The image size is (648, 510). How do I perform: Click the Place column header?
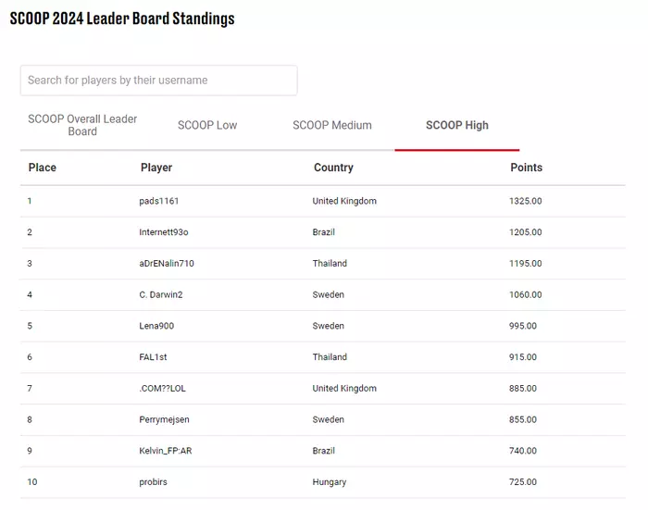coord(43,168)
